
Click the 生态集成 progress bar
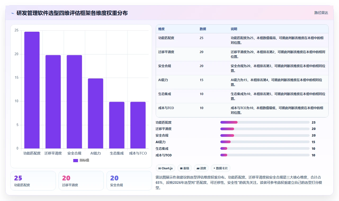pos(265,149)
